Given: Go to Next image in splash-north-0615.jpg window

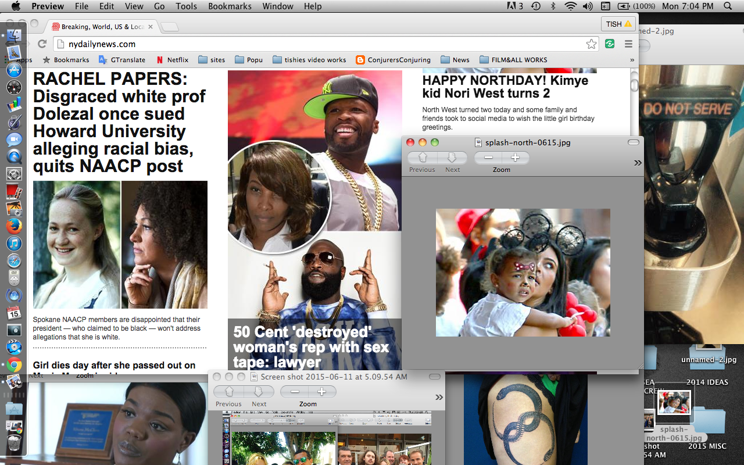Looking at the screenshot, I should pyautogui.click(x=452, y=158).
